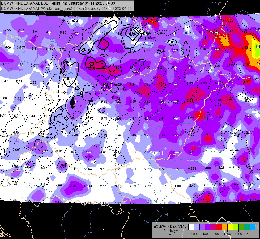Click the legend label 1200
The height and width of the screenshot is (239, 260).
[x=227, y=234]
